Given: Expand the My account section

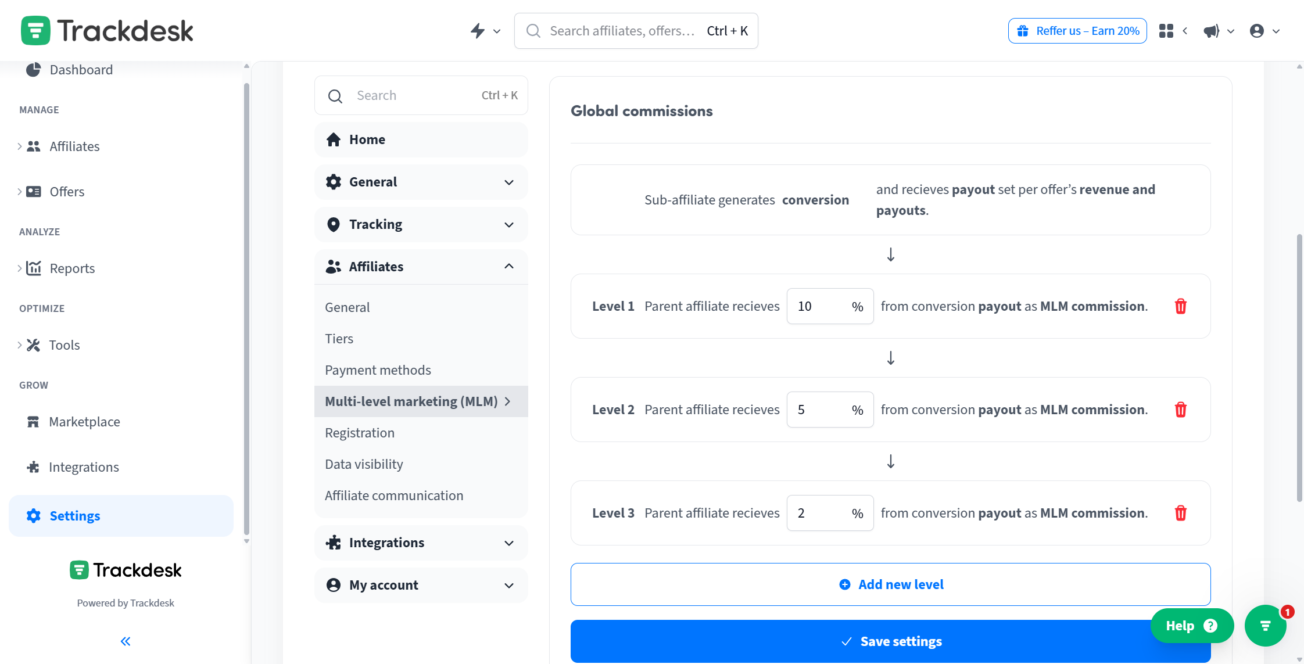Looking at the screenshot, I should point(421,585).
